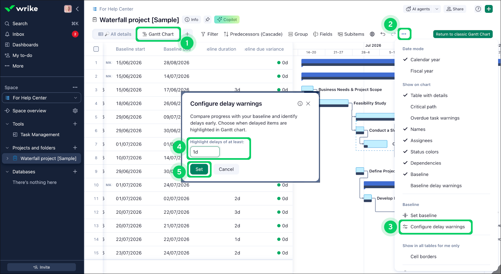This screenshot has width=501, height=274.
Task: Open the Space overview settings gear
Action: click(75, 111)
